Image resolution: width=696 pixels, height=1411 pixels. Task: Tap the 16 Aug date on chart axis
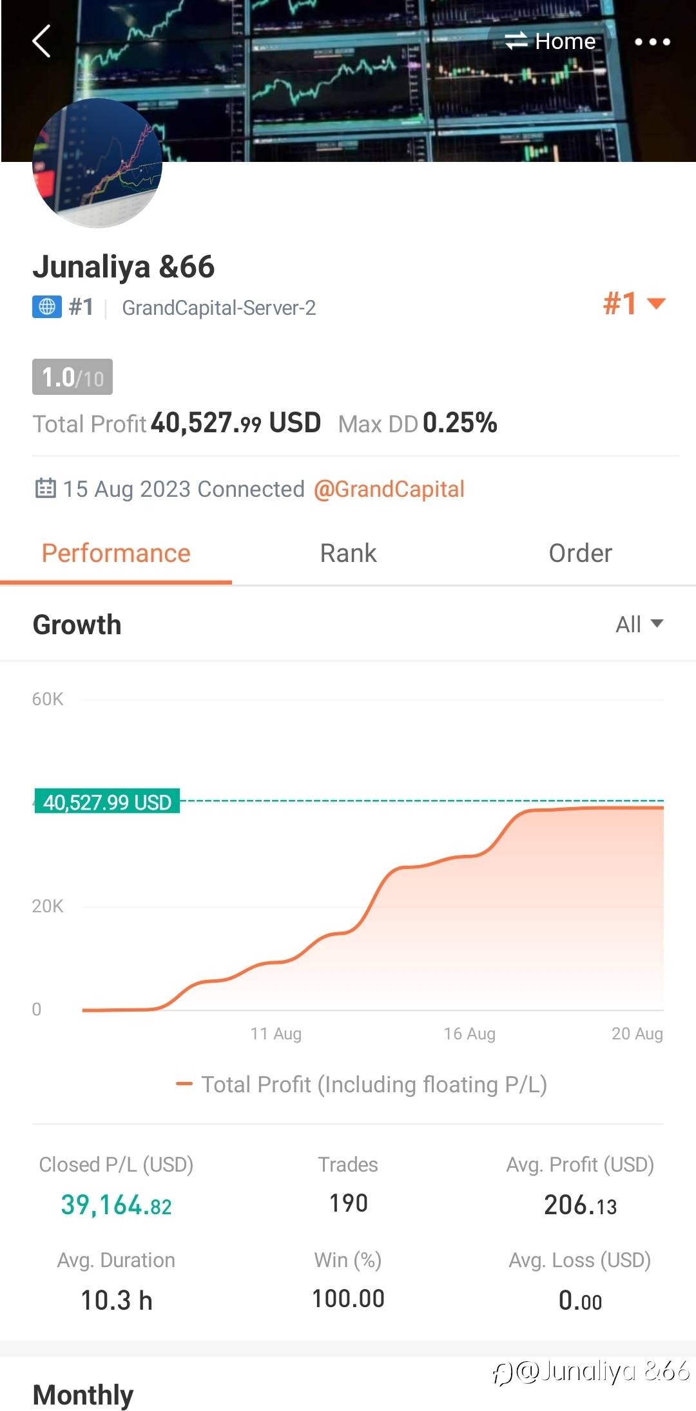(469, 1034)
